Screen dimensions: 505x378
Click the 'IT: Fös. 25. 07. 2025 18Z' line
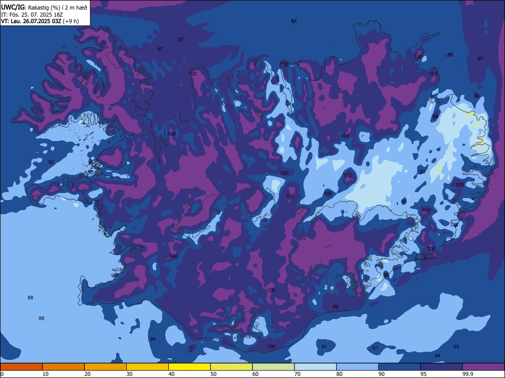tap(32, 15)
